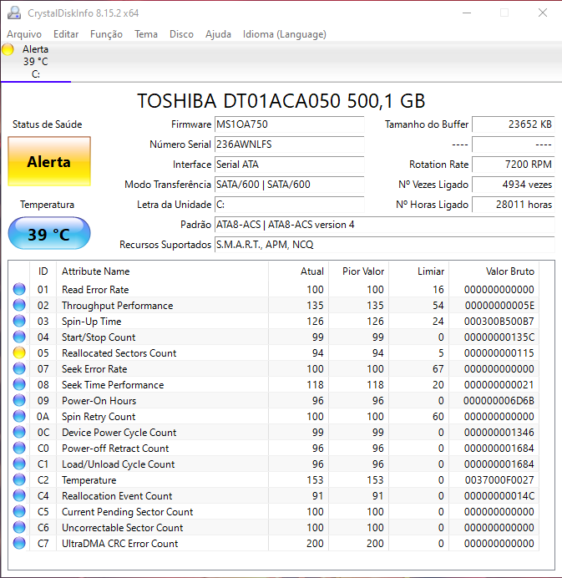
Task: Open the Função menu
Action: point(106,34)
